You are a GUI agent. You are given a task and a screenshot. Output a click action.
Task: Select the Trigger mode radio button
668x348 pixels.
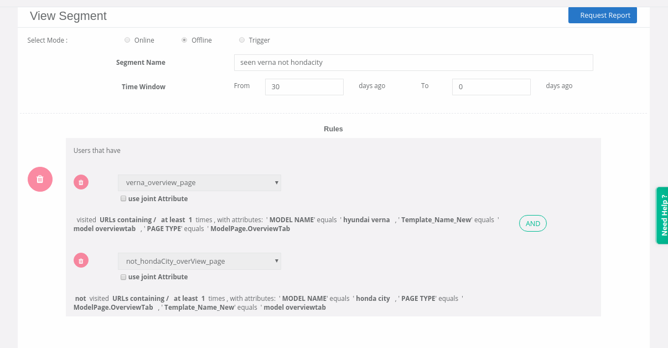242,40
